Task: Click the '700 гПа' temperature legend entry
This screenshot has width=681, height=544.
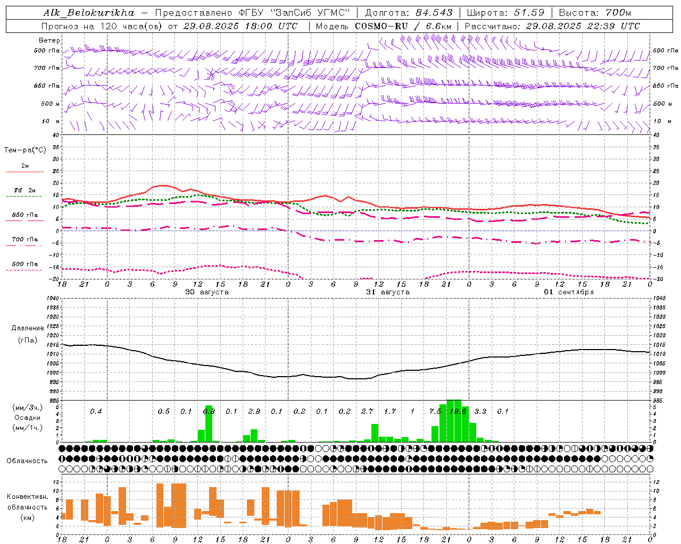Action: click(x=25, y=240)
